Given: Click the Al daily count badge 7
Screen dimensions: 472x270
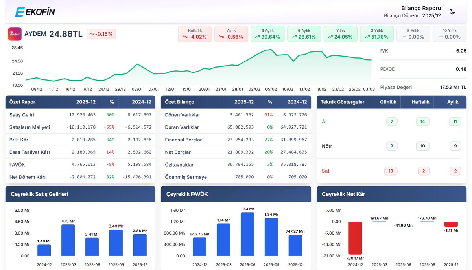Looking at the screenshot, I should [392, 121].
